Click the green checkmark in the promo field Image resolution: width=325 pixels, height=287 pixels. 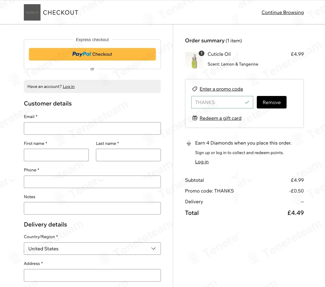tap(247, 102)
